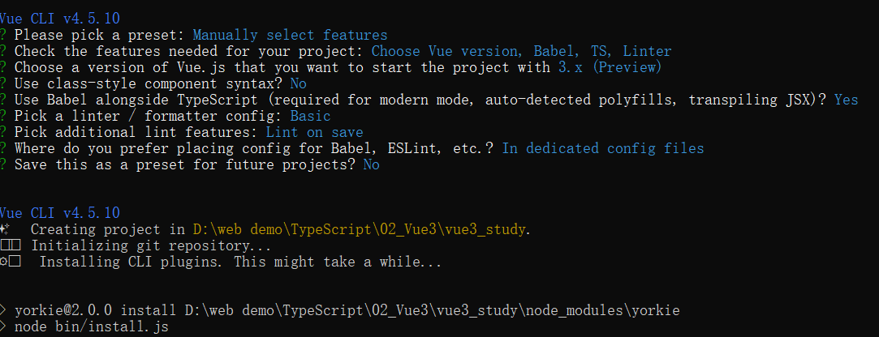This screenshot has height=337, width=879.
Task: Click the question mark before Use class-style component
Action: pyautogui.click(x=2, y=84)
